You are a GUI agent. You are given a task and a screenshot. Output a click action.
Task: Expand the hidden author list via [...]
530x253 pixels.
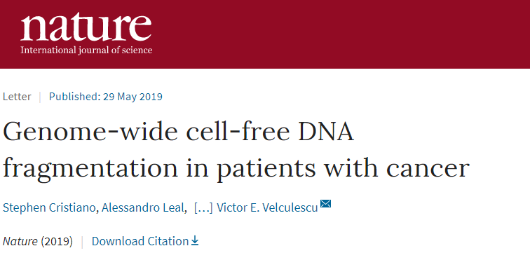[x=203, y=207]
